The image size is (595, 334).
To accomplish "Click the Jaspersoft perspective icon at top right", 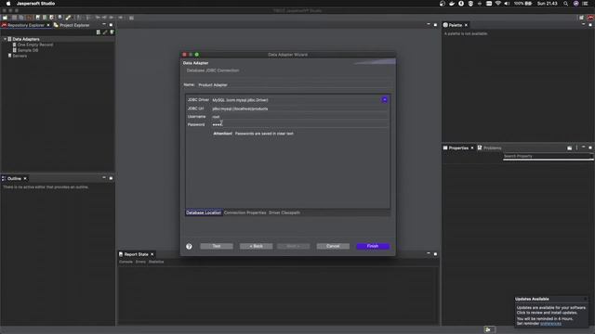I will click(x=590, y=18).
